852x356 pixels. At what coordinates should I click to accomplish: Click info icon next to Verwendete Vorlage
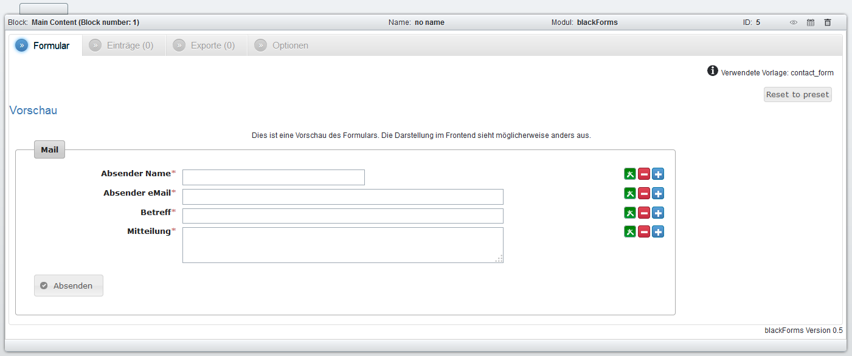click(713, 71)
